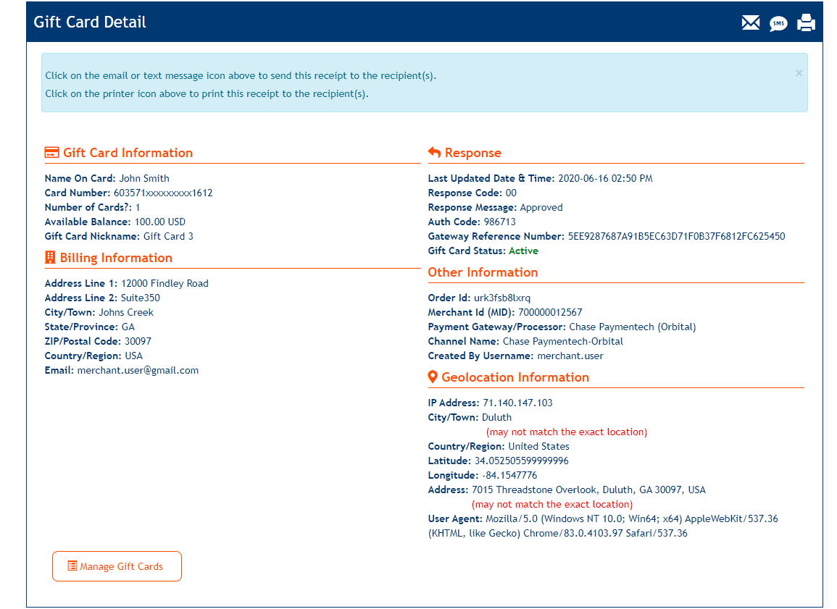
Task: Click the Order Id urk3fsb8lxrq
Action: coord(501,298)
